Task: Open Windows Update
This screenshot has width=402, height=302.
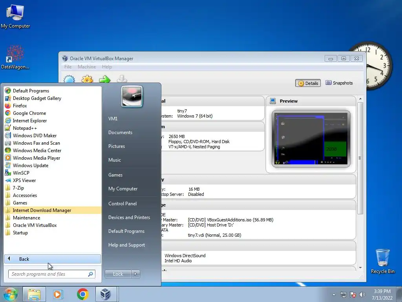Action: (53, 165)
